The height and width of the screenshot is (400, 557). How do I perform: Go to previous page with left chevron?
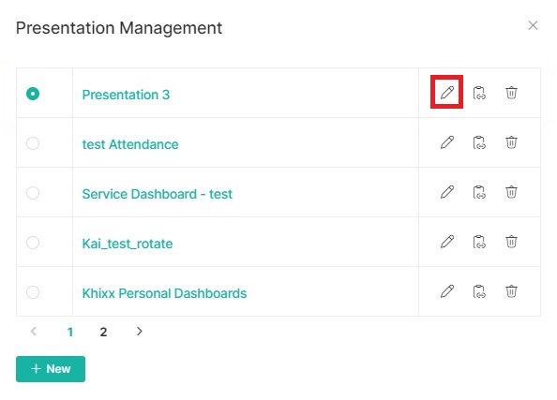tap(34, 331)
